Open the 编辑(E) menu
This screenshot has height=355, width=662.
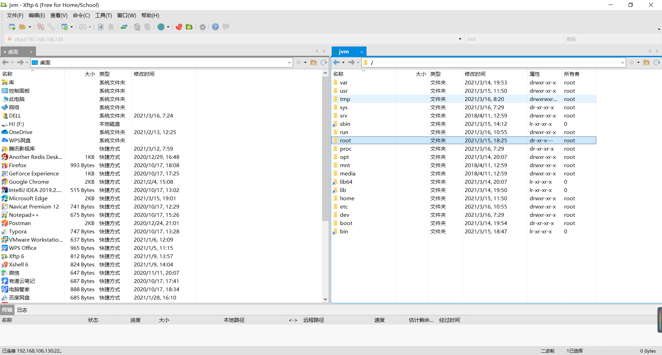point(37,16)
